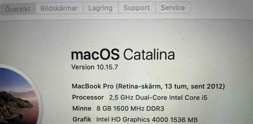Select the 8 GB 1600 MHz DDR3 value

click(x=130, y=108)
